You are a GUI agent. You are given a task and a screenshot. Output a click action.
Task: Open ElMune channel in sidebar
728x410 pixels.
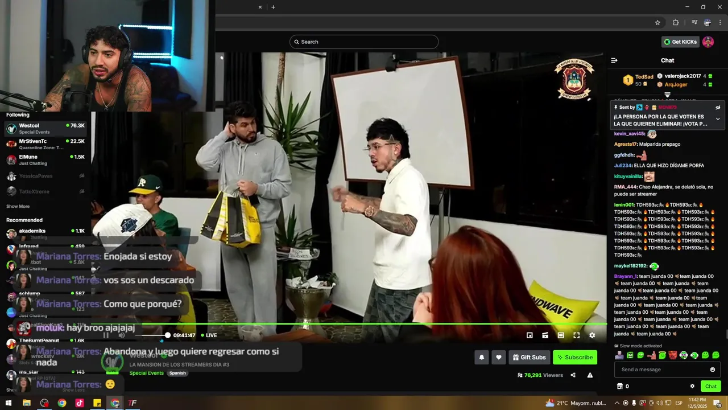[x=45, y=160]
